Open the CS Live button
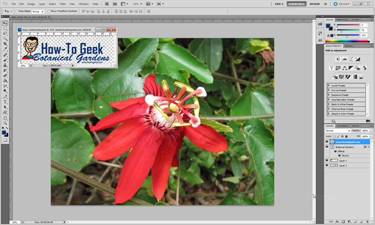Image resolution: width=375 pixels, height=225 pixels. [342, 4]
